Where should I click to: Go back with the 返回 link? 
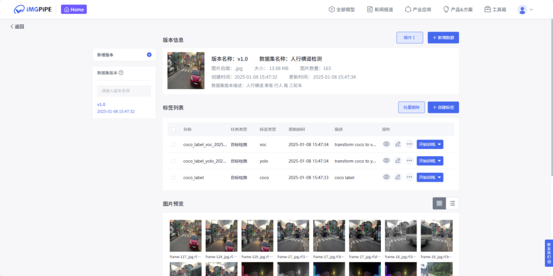click(x=17, y=27)
